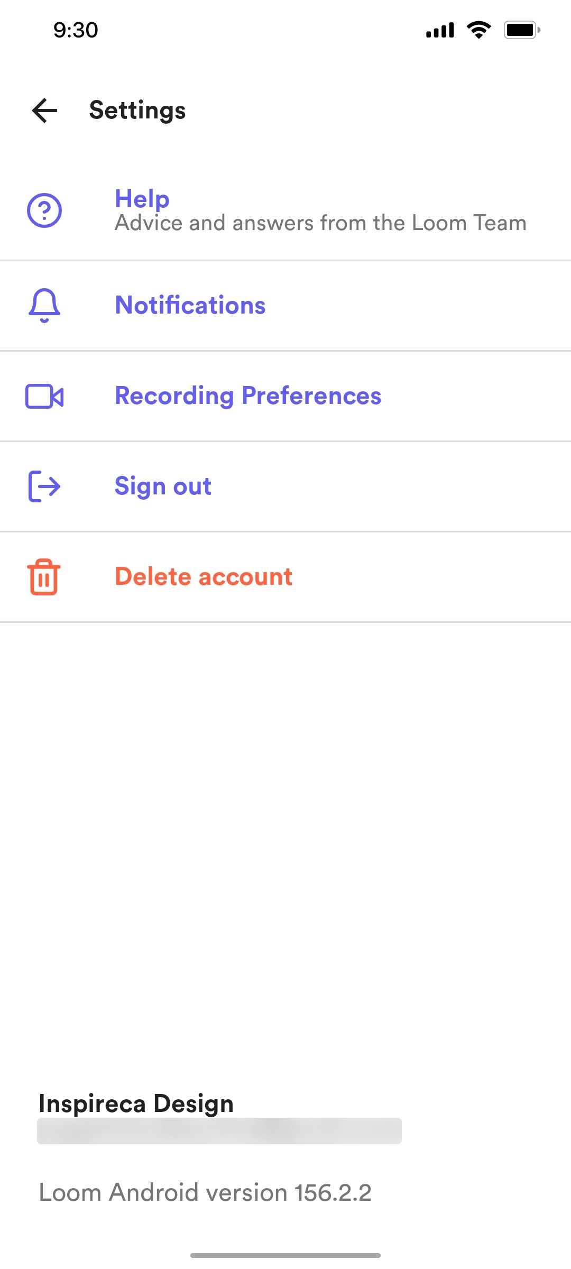
Task: Click the Wi-Fi icon in the status bar
Action: pyautogui.click(x=477, y=30)
